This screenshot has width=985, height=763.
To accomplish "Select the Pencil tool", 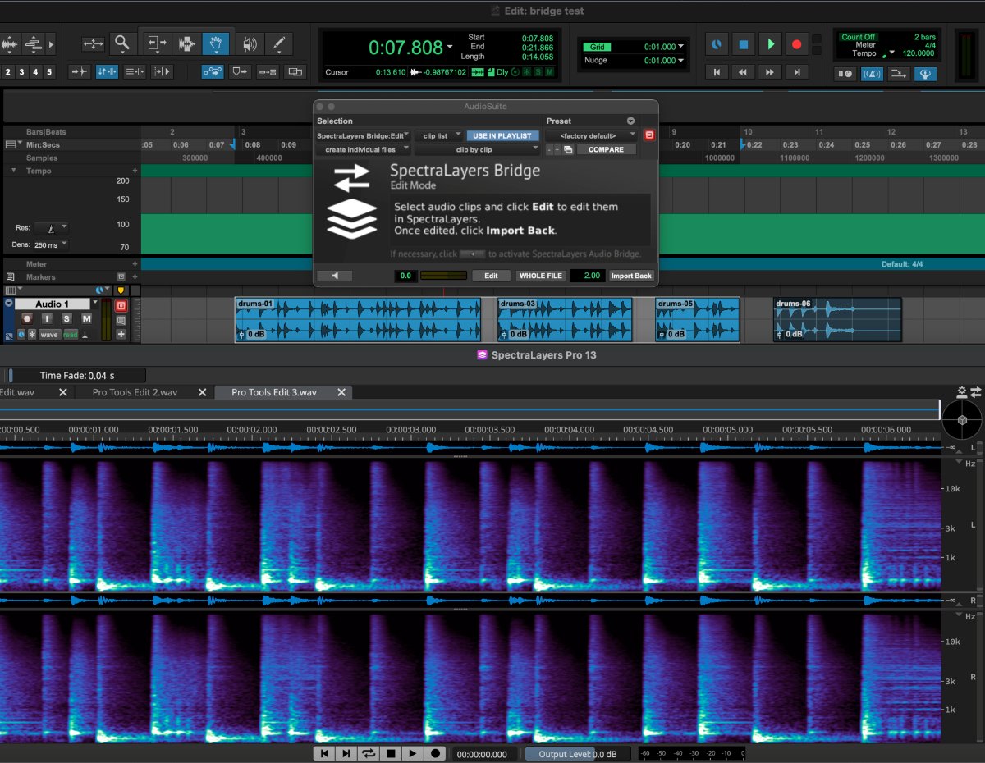I will [x=279, y=43].
